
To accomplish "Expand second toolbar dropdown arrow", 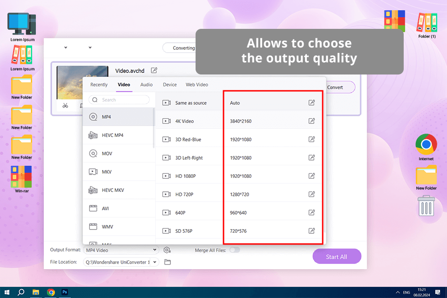I will (90, 47).
